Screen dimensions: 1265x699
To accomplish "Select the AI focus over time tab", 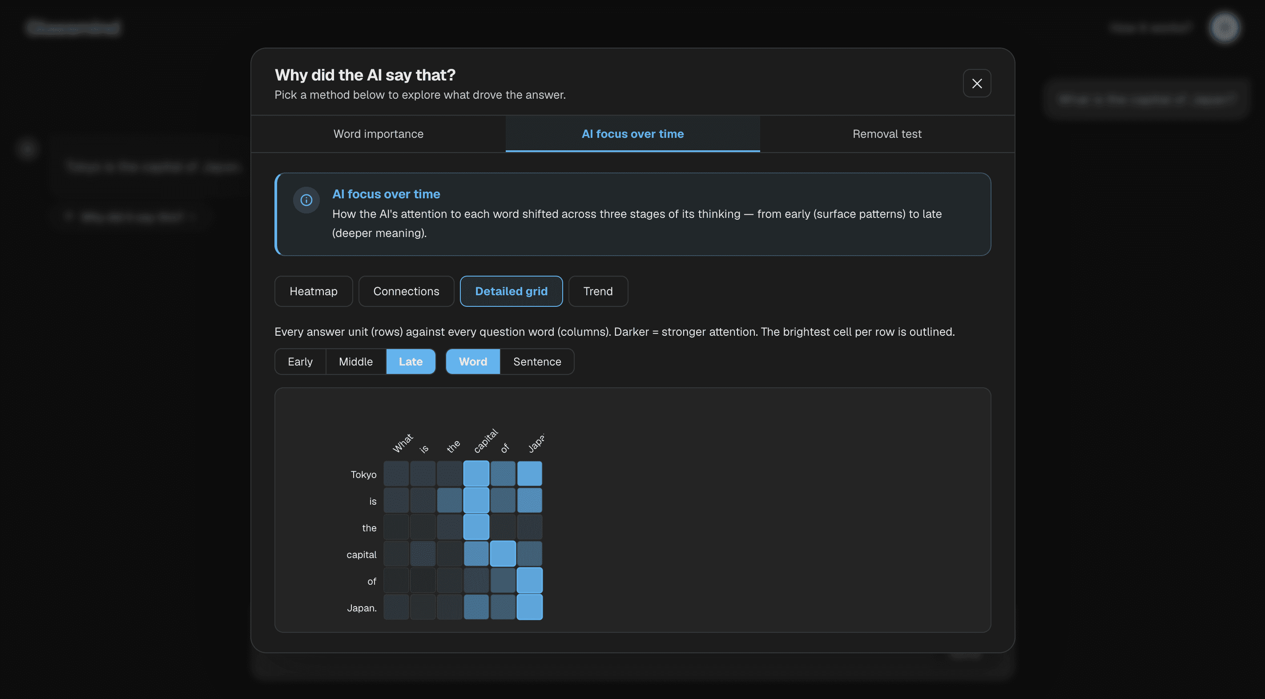I will tap(632, 133).
